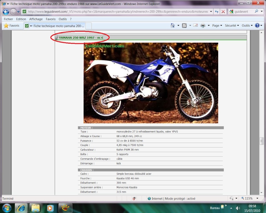Click Internet Explorer taskbar icon

[21, 208]
